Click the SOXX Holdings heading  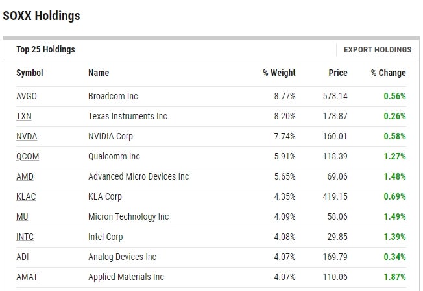pyautogui.click(x=42, y=16)
